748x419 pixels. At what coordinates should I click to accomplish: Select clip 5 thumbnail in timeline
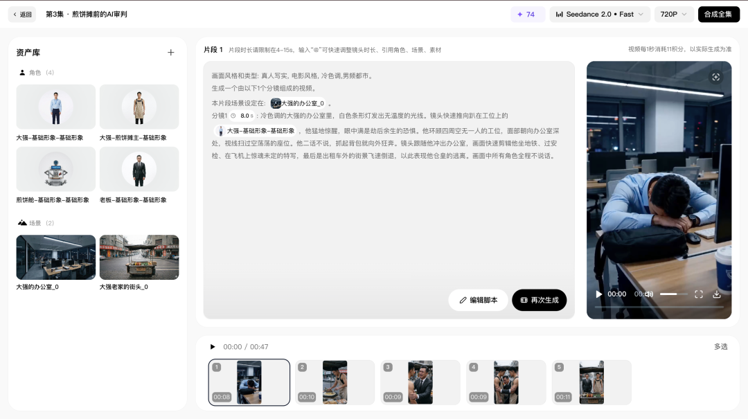(591, 382)
